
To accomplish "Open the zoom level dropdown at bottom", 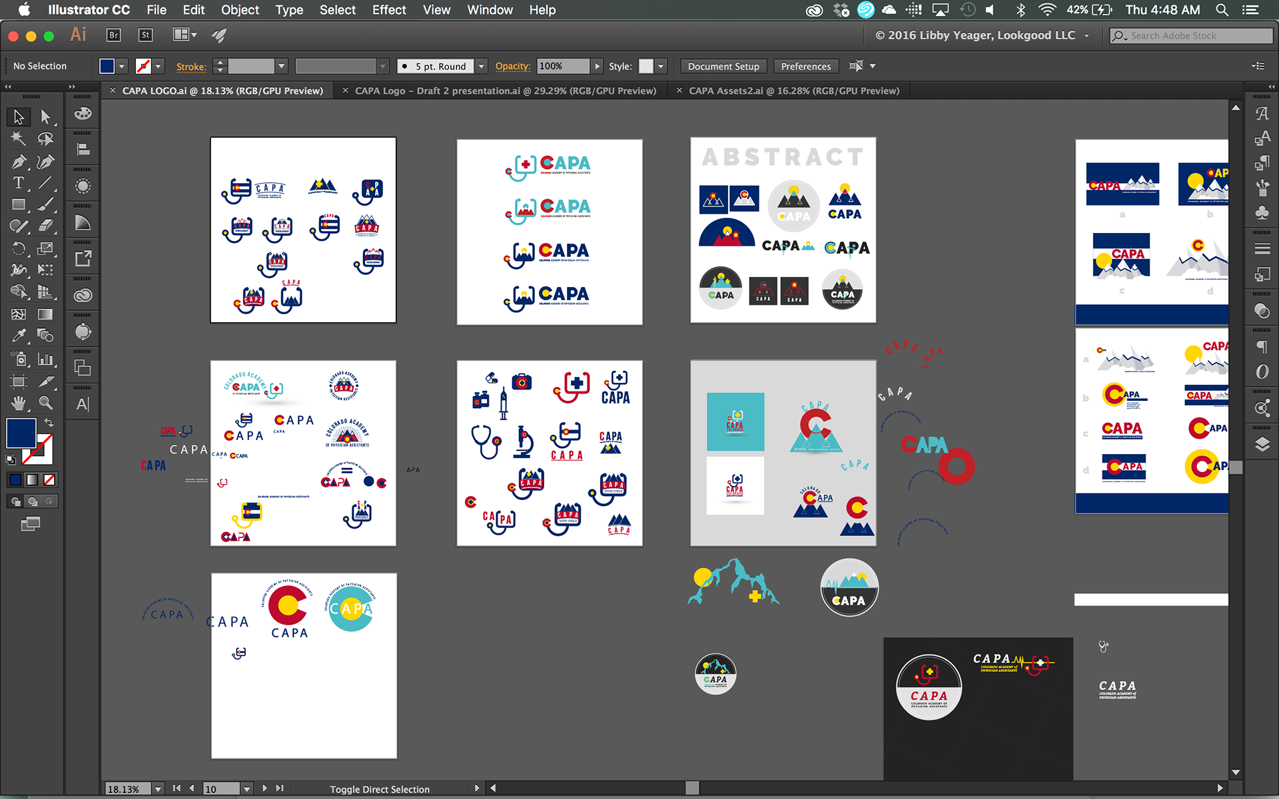I will click(158, 789).
